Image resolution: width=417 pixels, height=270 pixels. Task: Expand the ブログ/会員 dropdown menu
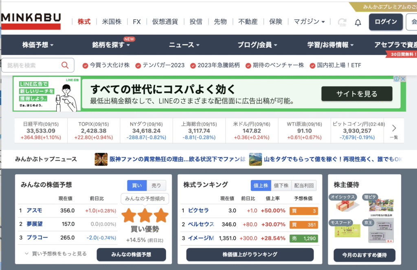257,45
